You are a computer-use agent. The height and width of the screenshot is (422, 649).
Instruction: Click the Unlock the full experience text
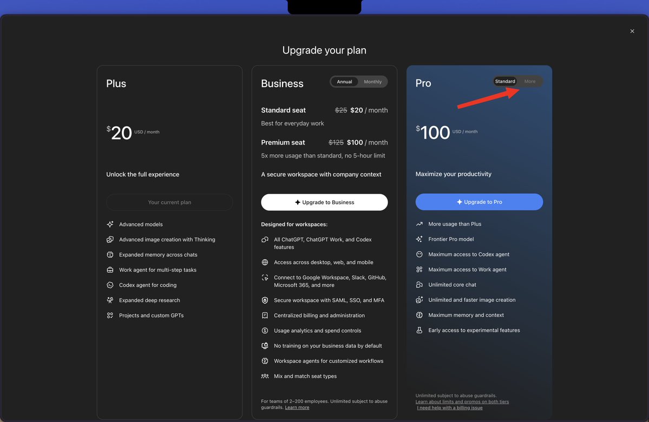tap(143, 174)
